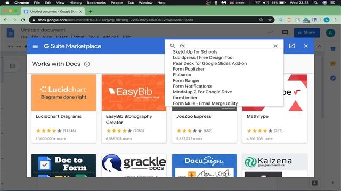Open the EasyBib Bibliography Creator card
The width and height of the screenshot is (341, 191).
click(x=134, y=108)
